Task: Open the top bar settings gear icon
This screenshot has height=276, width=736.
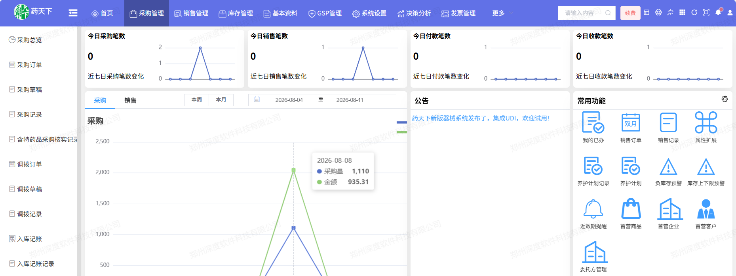Action: click(x=658, y=13)
